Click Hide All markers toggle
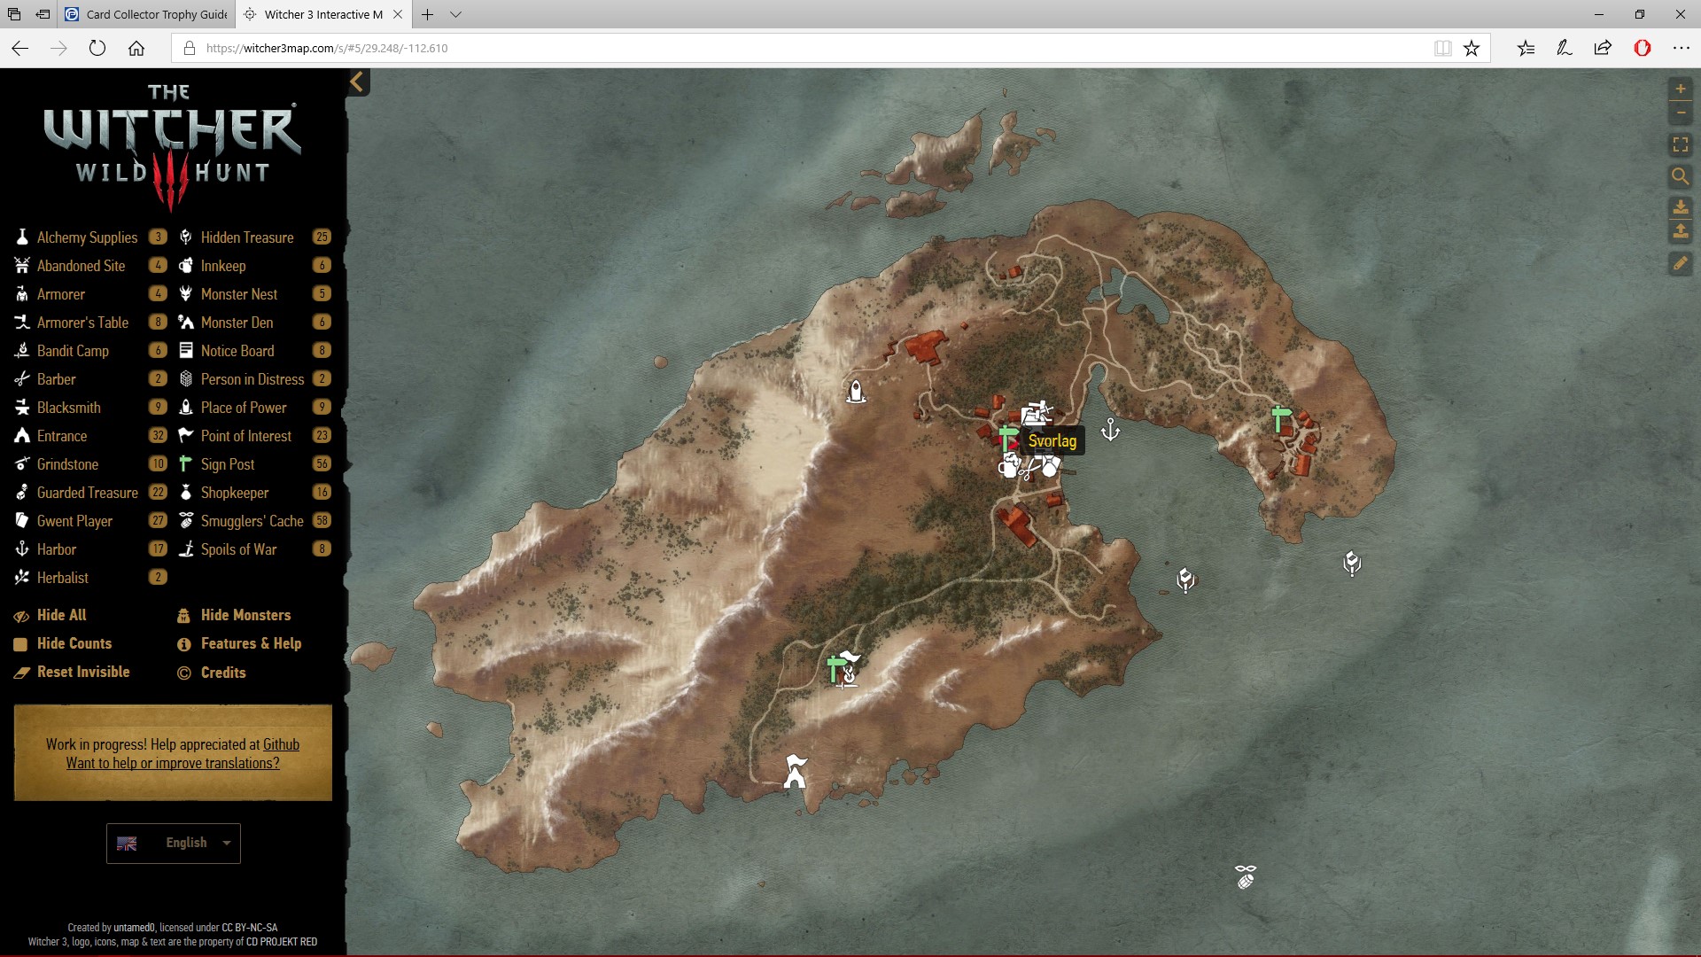Viewport: 1701px width, 957px height. point(61,615)
